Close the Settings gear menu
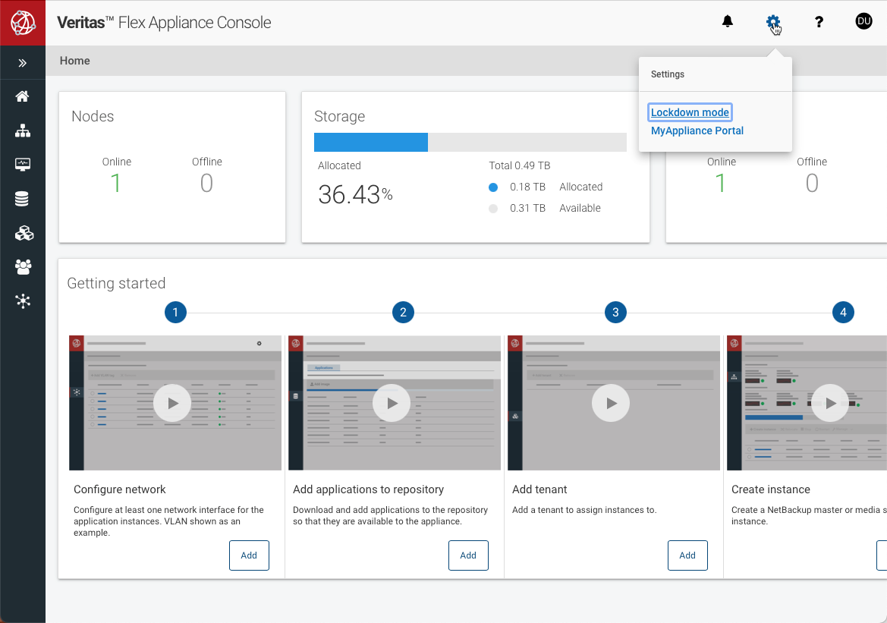Viewport: 887px width, 623px height. point(772,22)
